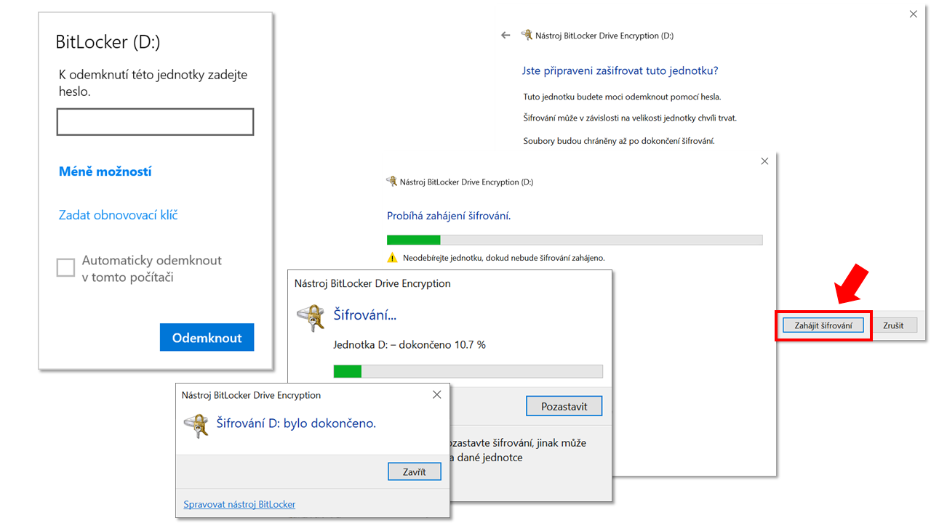Image resolution: width=931 pixels, height=523 pixels.
Task: Click the key icon beside "Šifrování D: bylo dokončeno"
Action: click(x=196, y=425)
